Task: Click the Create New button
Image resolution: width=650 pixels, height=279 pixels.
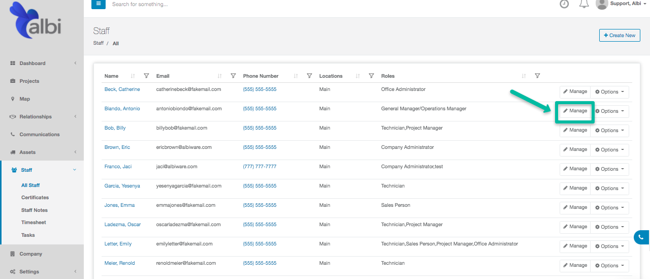Action: pyautogui.click(x=620, y=36)
